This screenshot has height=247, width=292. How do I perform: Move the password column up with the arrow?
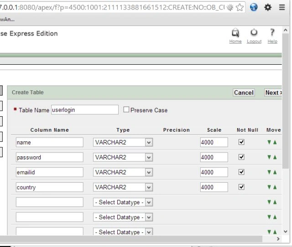tap(275, 157)
